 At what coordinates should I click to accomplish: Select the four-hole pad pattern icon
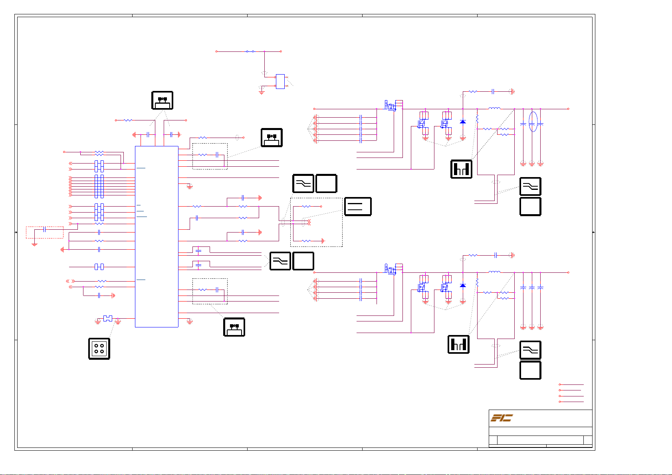pos(99,349)
